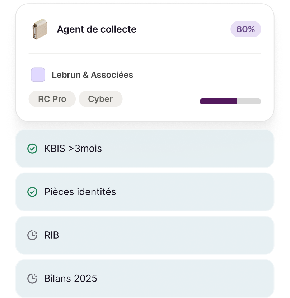Viewport: 290px width, 298px height.
Task: Select the RC Pro tag
Action: (x=52, y=99)
